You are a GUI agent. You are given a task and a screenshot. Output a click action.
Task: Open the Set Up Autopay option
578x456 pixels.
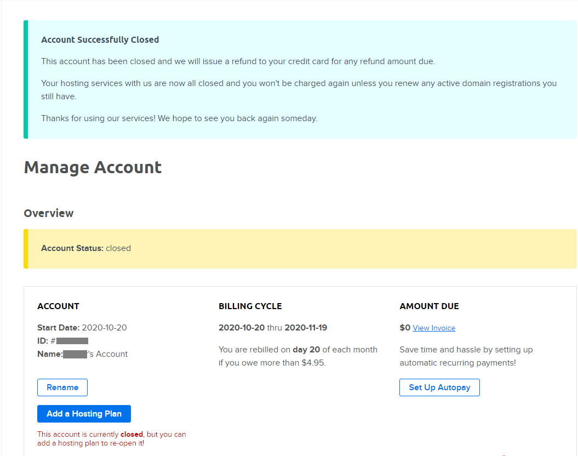(x=439, y=387)
